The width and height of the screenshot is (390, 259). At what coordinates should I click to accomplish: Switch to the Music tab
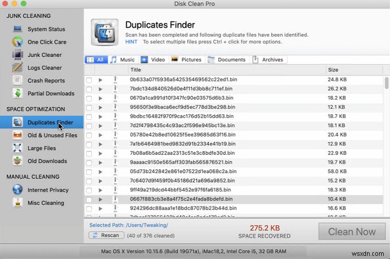(123, 59)
